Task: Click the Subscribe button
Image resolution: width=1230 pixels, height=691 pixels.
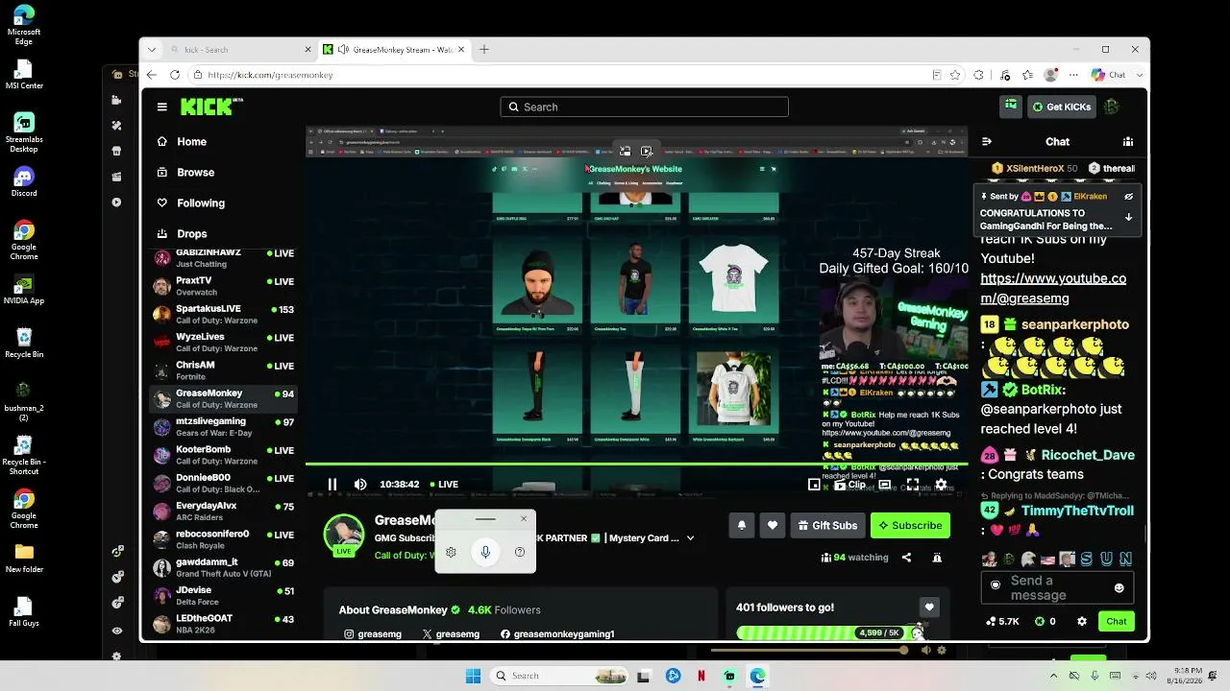Action: point(910,525)
